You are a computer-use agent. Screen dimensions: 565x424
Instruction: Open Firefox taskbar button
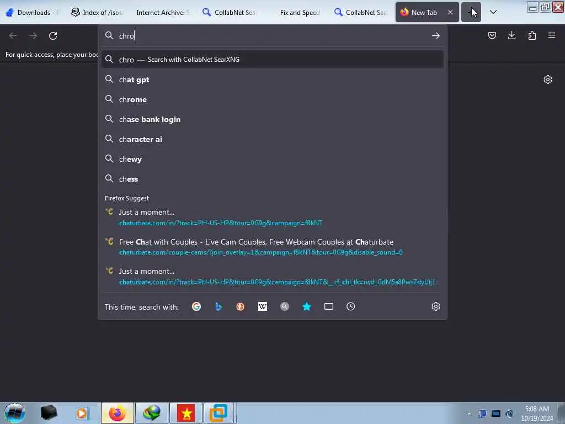pos(118,413)
